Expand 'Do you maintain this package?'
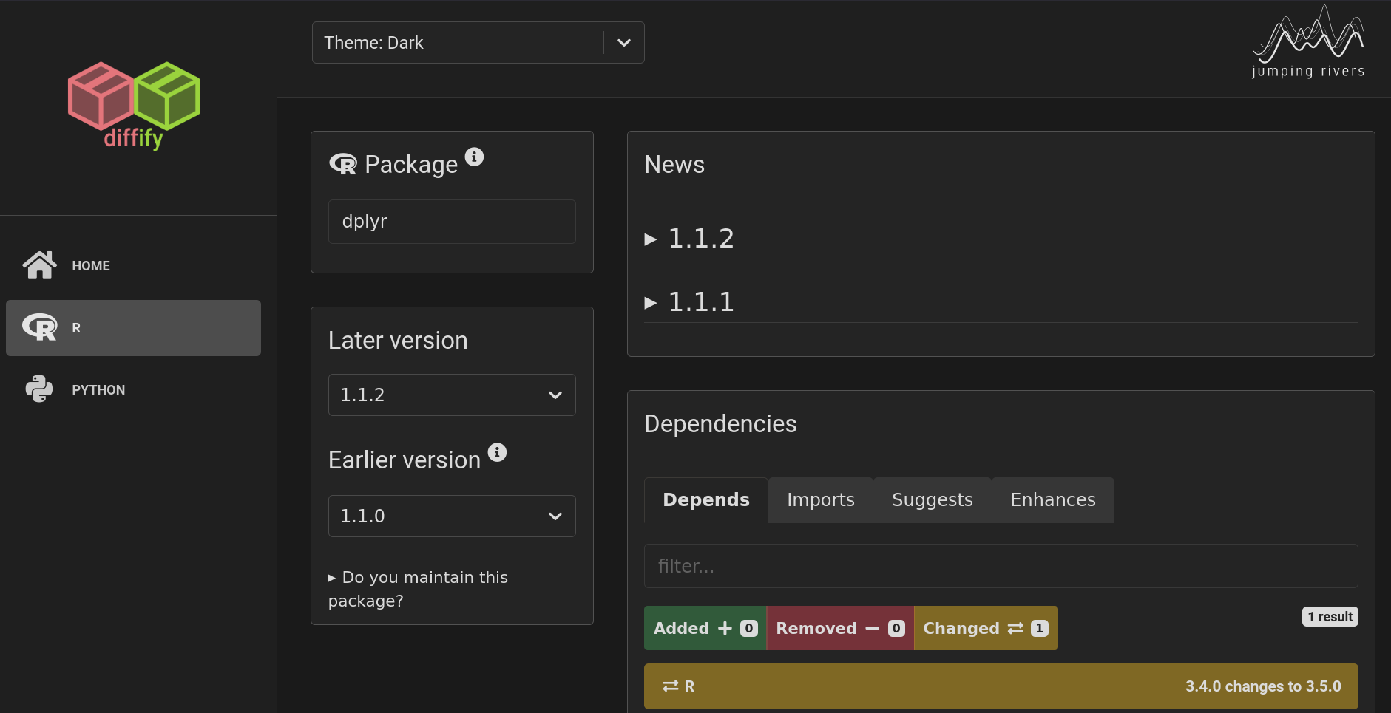This screenshot has width=1391, height=713. (x=418, y=589)
